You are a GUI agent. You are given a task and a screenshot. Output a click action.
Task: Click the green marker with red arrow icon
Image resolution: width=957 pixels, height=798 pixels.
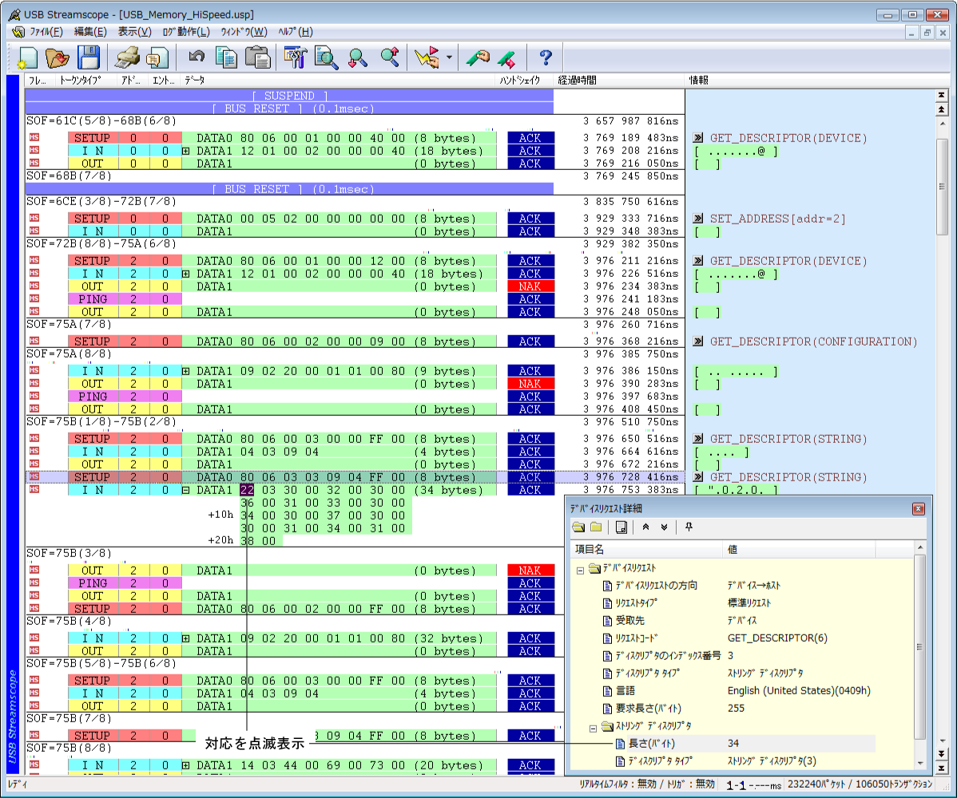click(x=506, y=58)
